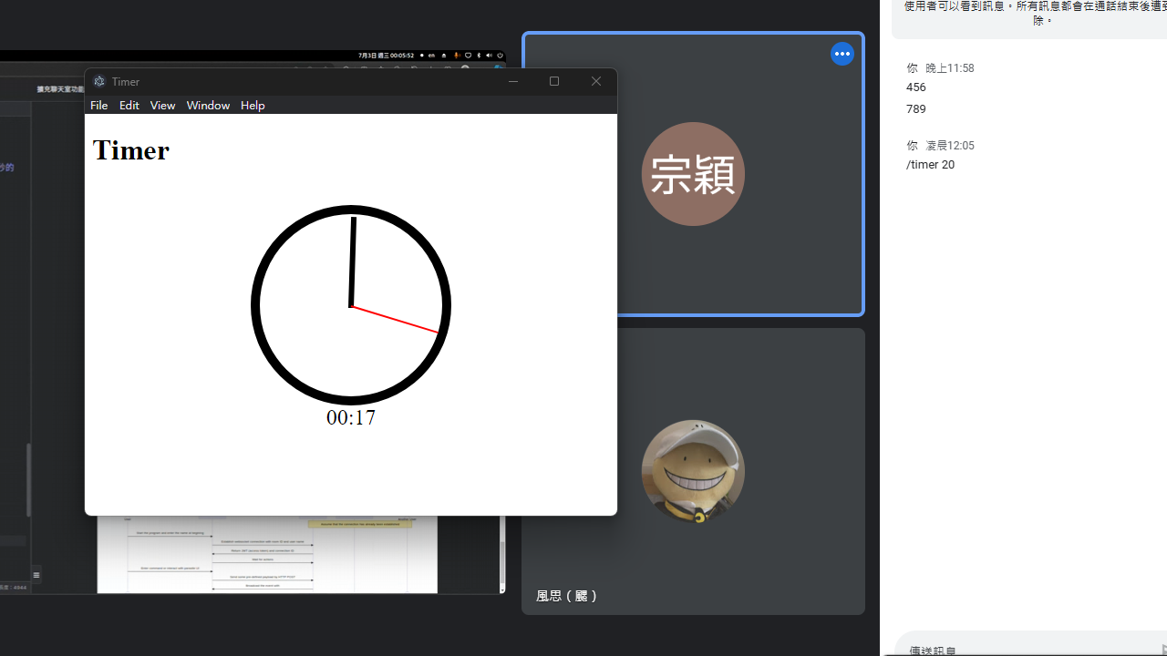Click the 宗穎 avatar thumbnail

coord(693,173)
